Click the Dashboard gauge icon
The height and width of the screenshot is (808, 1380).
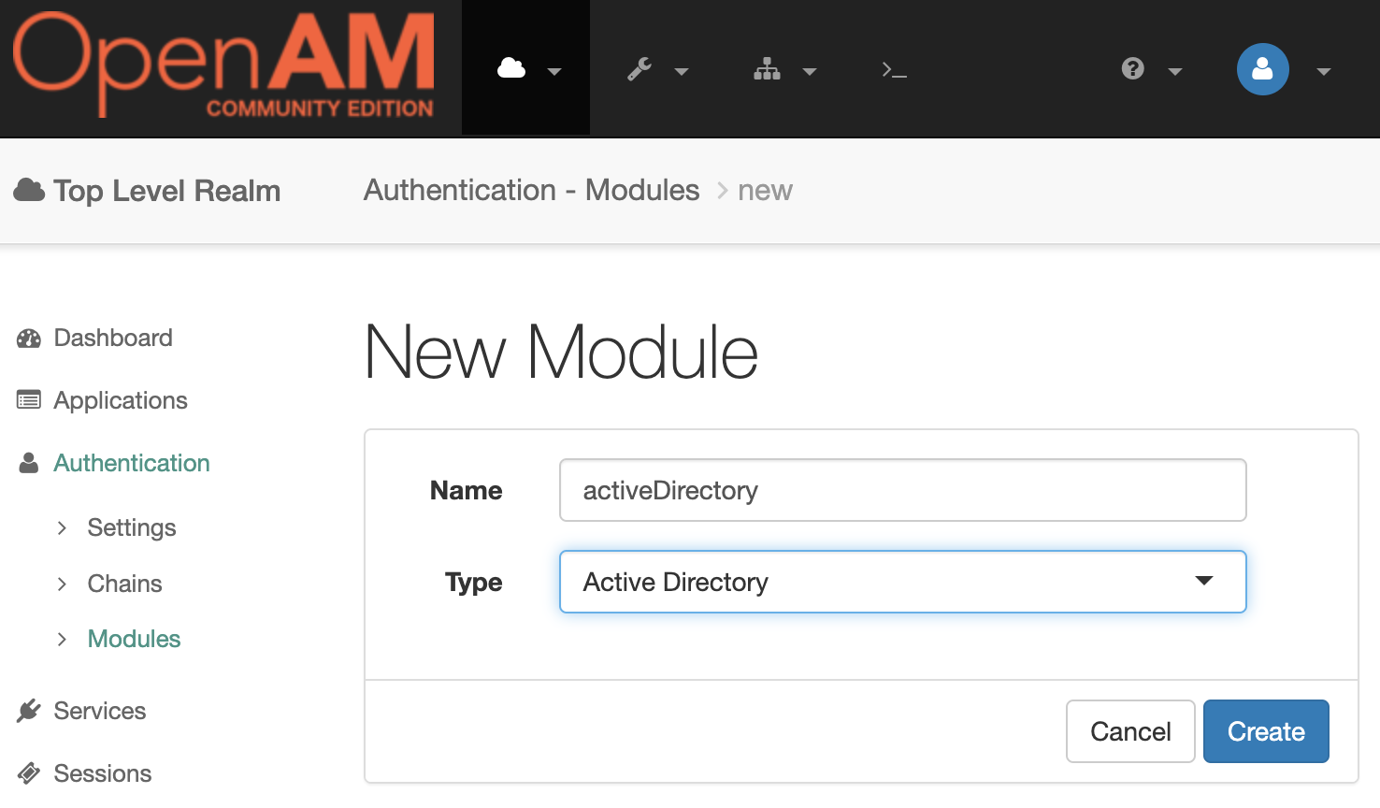29,339
